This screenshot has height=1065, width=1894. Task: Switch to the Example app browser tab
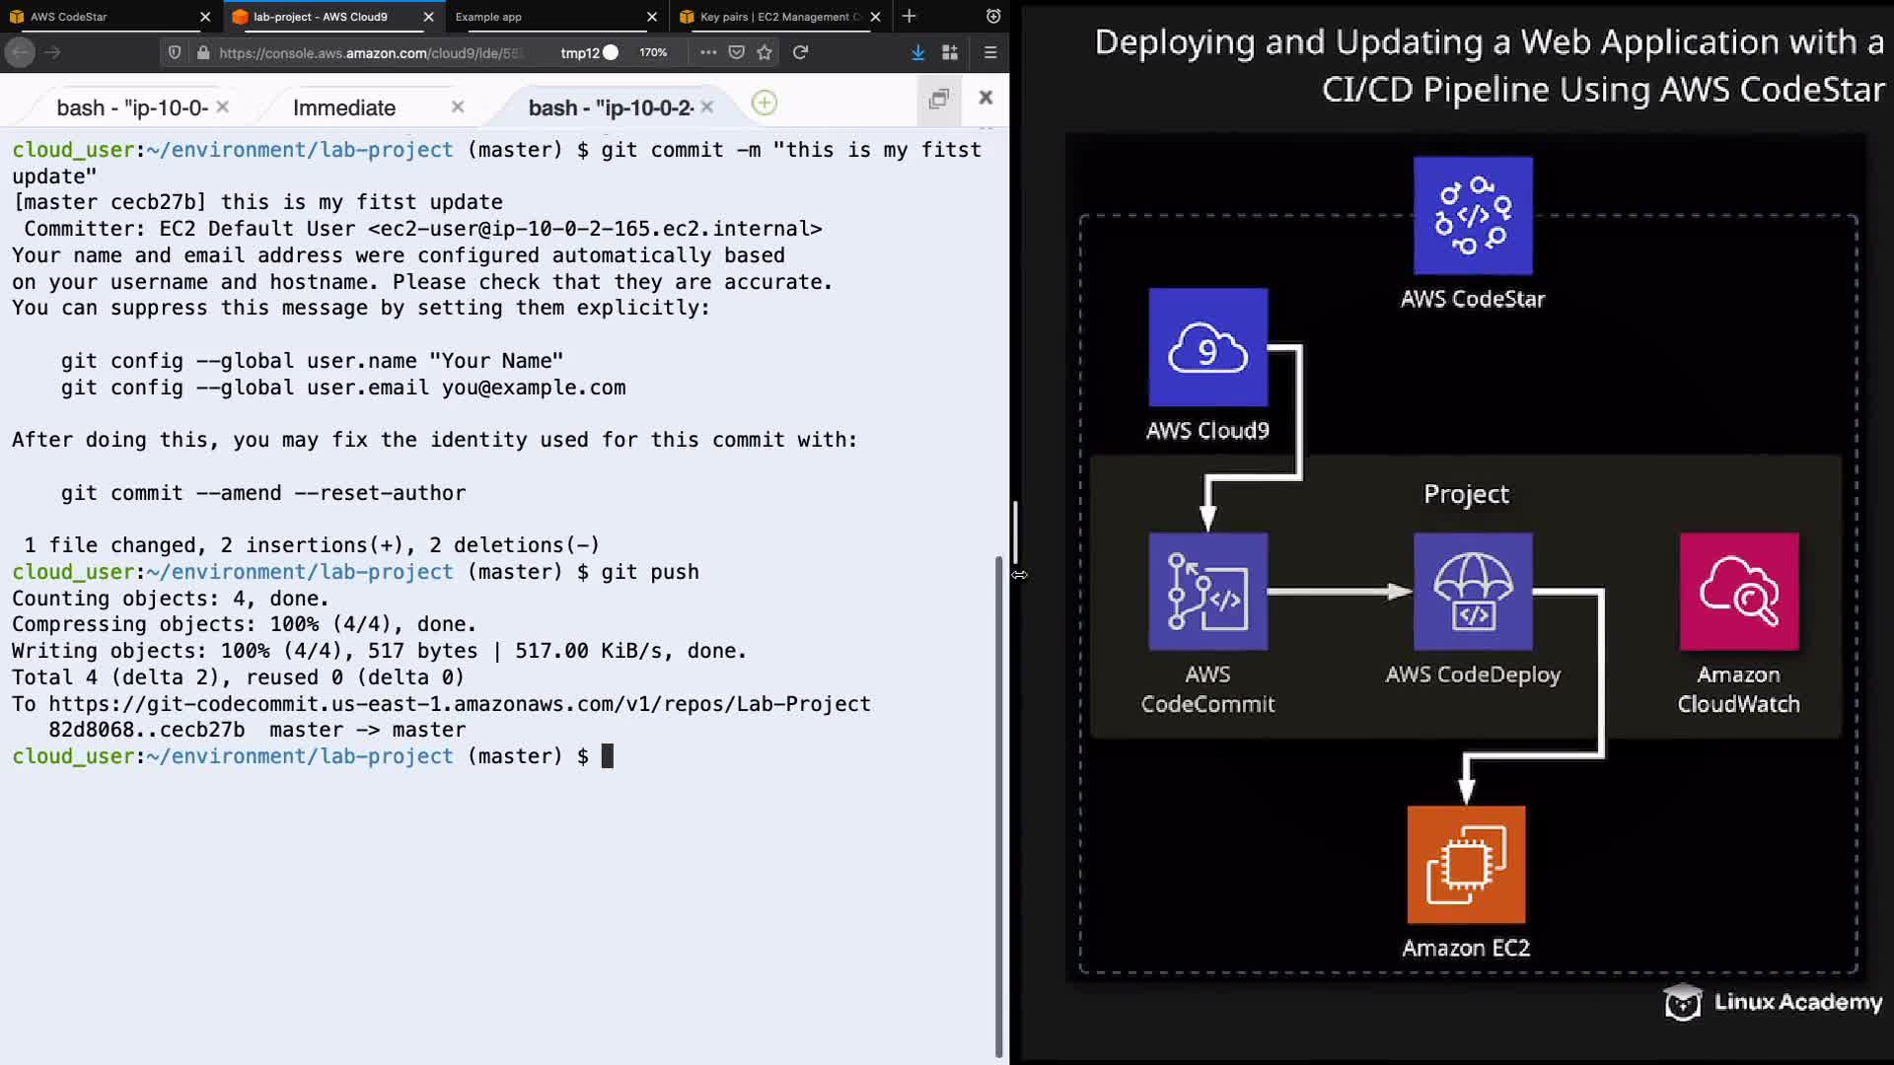[543, 17]
